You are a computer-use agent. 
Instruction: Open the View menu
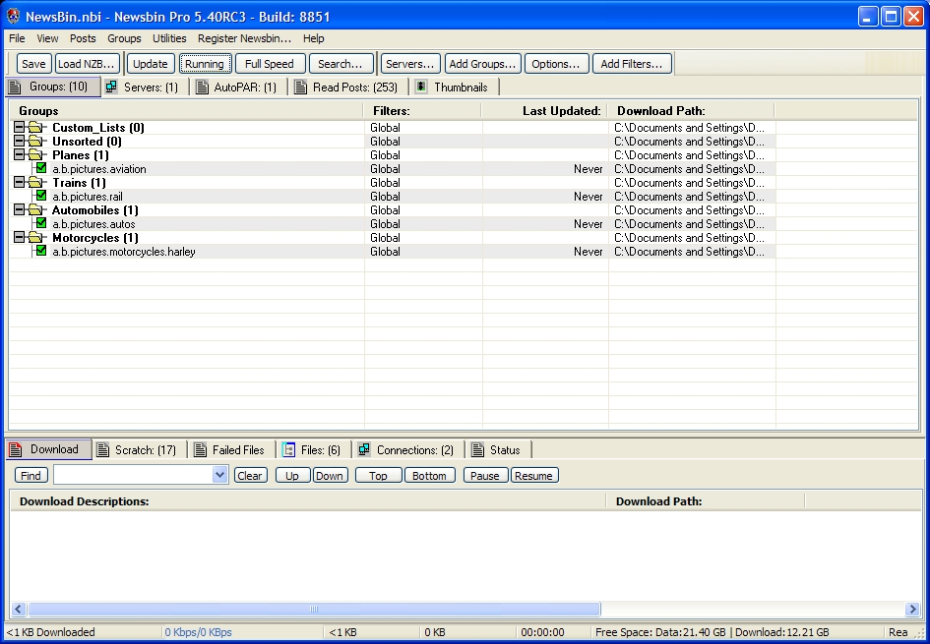click(x=47, y=38)
